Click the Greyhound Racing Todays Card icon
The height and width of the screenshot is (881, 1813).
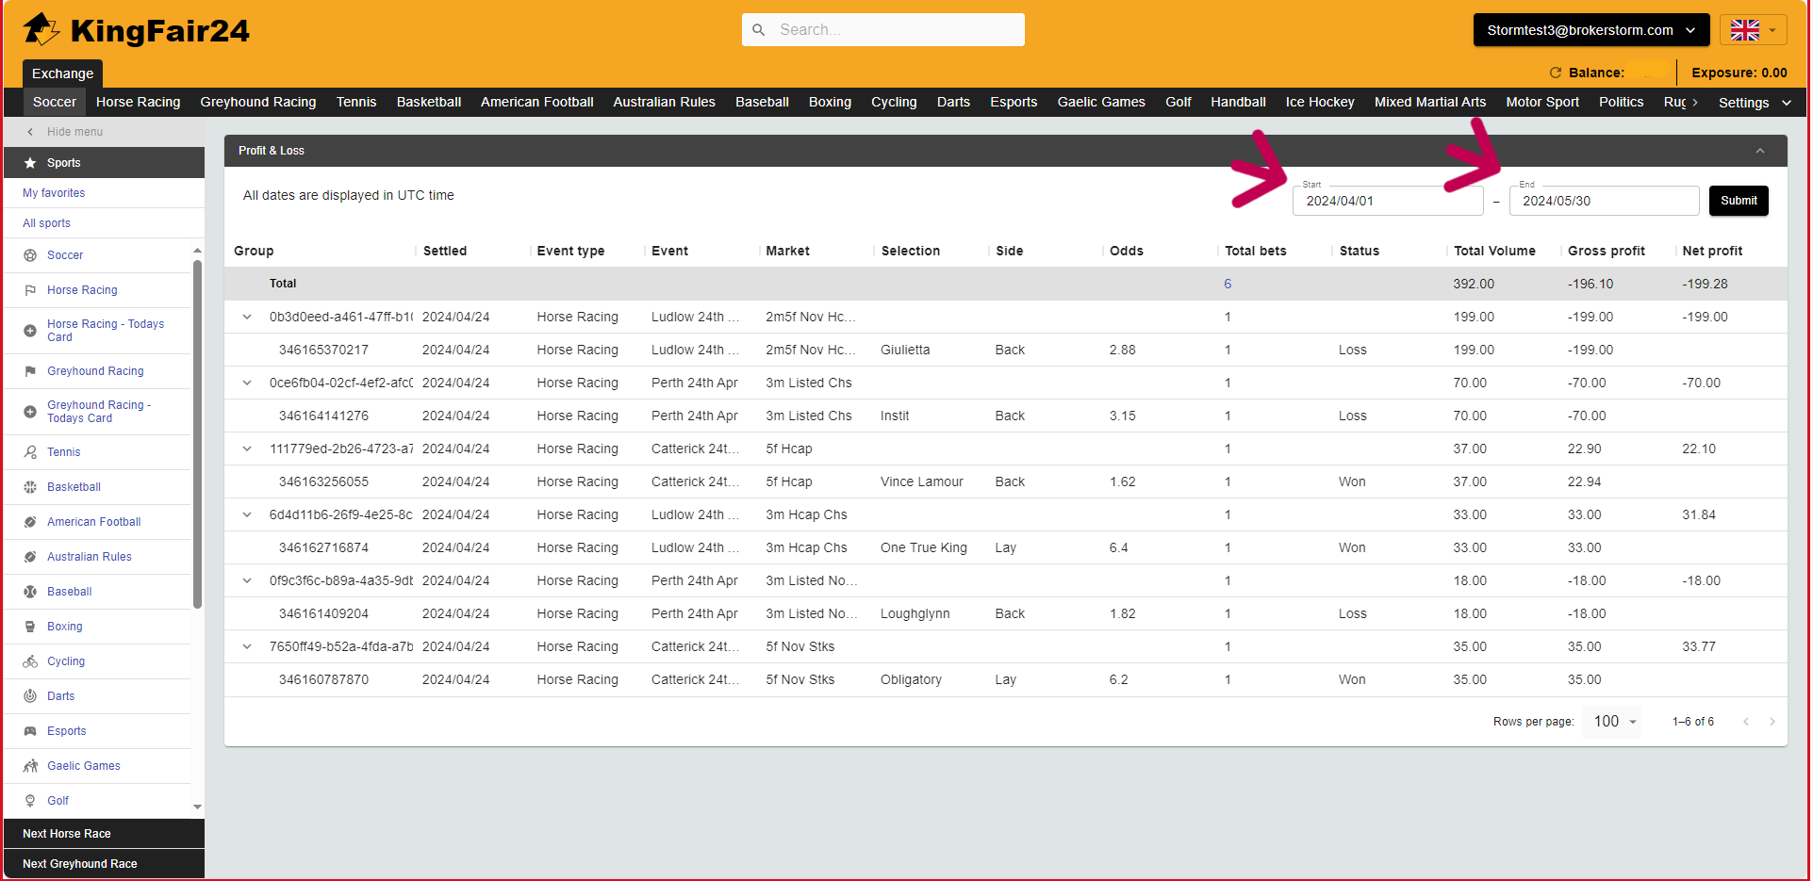(x=30, y=412)
